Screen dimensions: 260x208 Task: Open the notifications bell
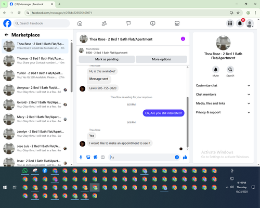[x=240, y=23]
